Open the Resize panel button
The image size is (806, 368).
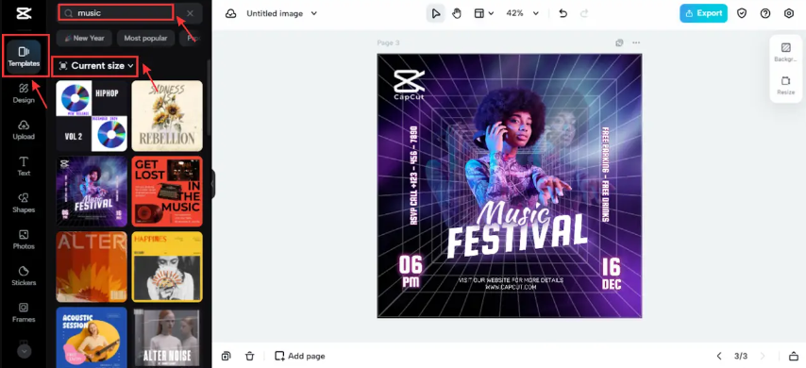coord(785,85)
